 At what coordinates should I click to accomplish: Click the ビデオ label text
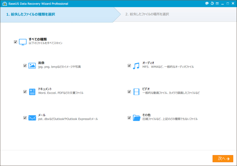(146, 89)
